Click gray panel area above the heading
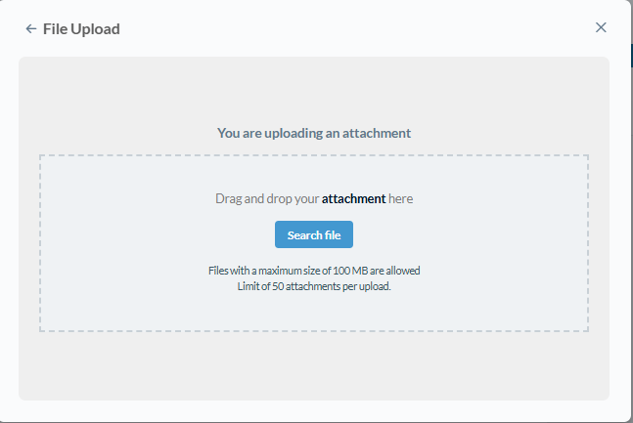This screenshot has width=633, height=423. coord(314,91)
